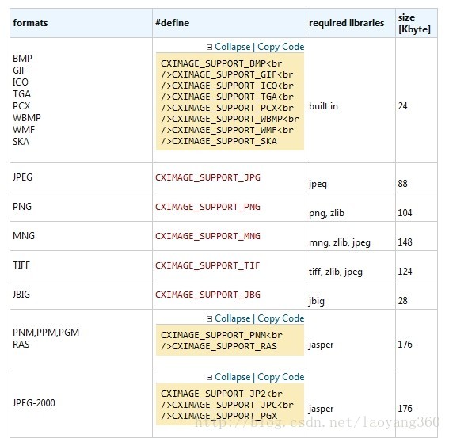Copy Code for the JP2 defines block
The height and width of the screenshot is (438, 449).
point(280,377)
